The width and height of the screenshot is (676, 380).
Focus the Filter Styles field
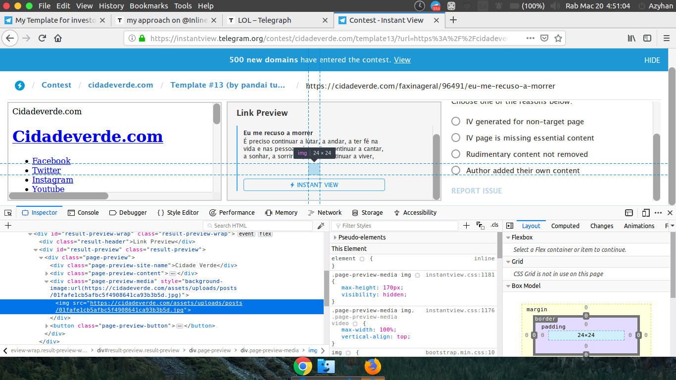pyautogui.click(x=394, y=226)
